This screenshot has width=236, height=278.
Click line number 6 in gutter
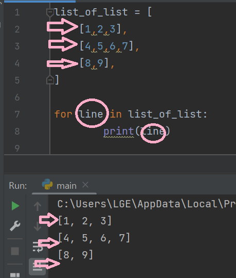pos(17,97)
